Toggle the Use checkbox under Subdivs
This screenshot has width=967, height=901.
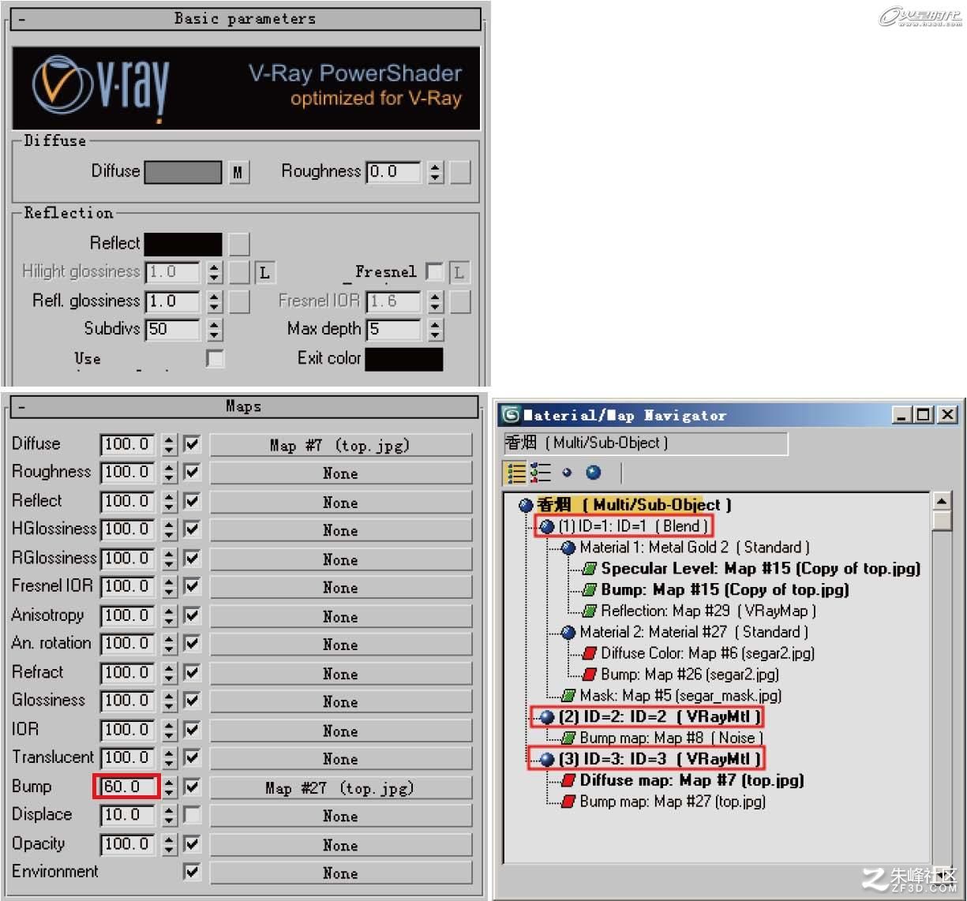click(x=215, y=358)
